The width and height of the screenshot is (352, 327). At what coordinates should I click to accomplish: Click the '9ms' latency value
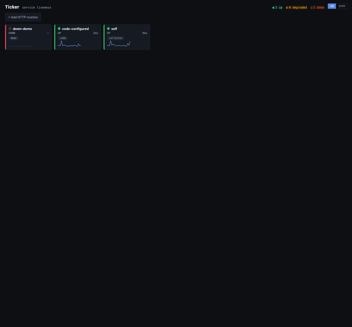(145, 33)
